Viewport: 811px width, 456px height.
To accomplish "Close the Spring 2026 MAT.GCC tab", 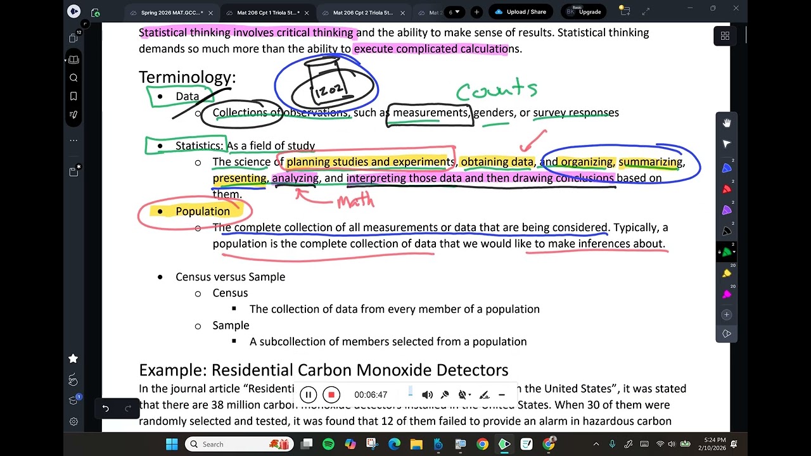I will pos(211,13).
